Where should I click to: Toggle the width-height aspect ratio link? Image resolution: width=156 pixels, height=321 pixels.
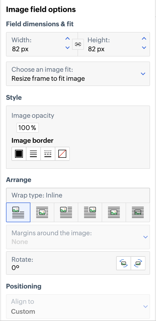point(78,44)
